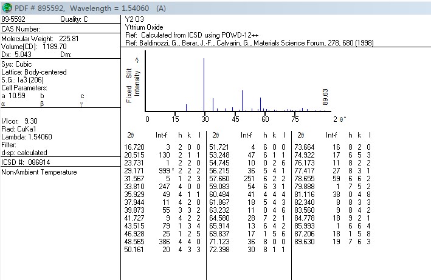
Task: Select the cell parameter a 10.59
Action: tap(13, 96)
